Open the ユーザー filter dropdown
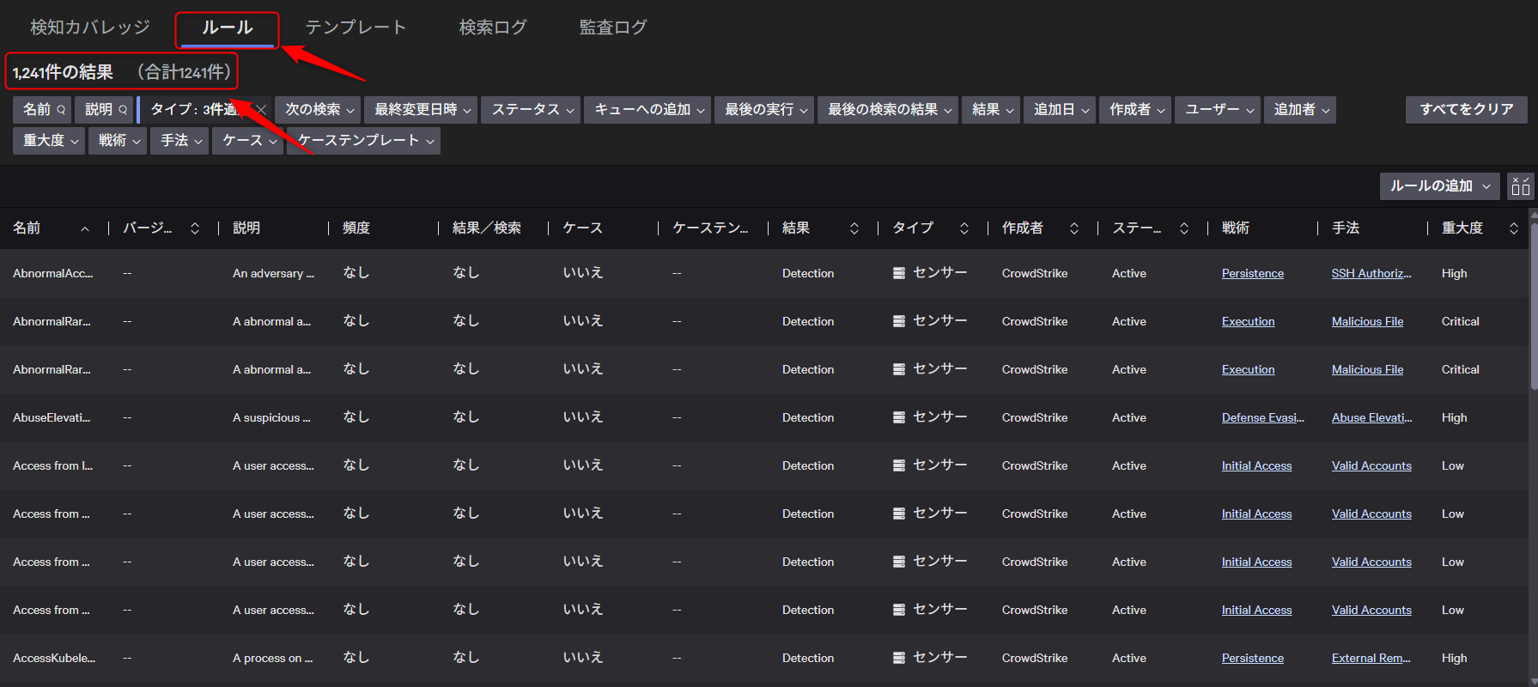Image resolution: width=1538 pixels, height=687 pixels. tap(1219, 110)
